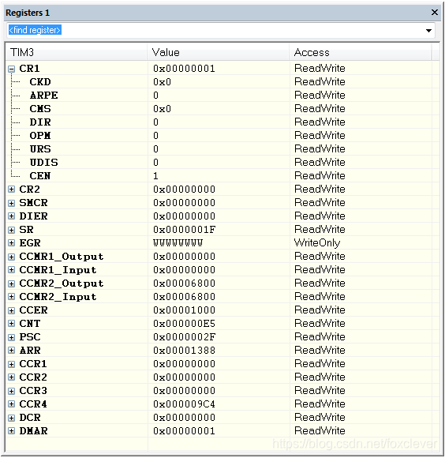Click the CMS value 0x0
Screen dimensions: 445x458
tap(162, 109)
